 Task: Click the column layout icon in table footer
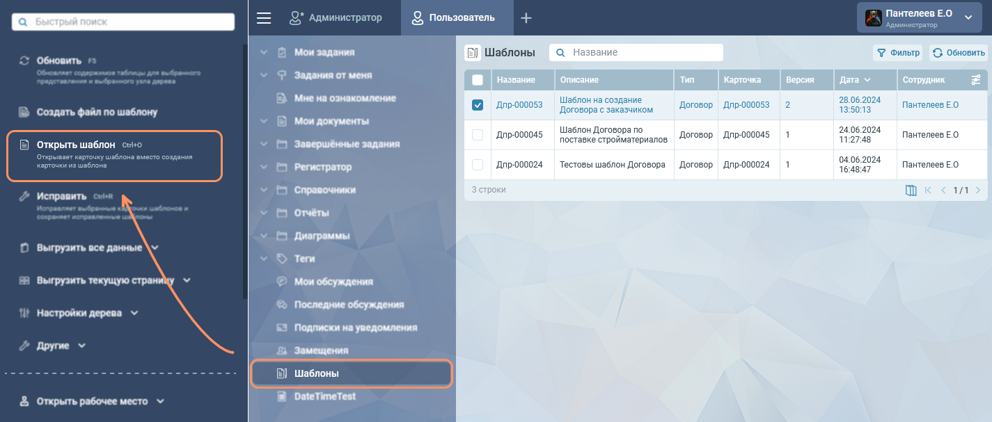911,190
